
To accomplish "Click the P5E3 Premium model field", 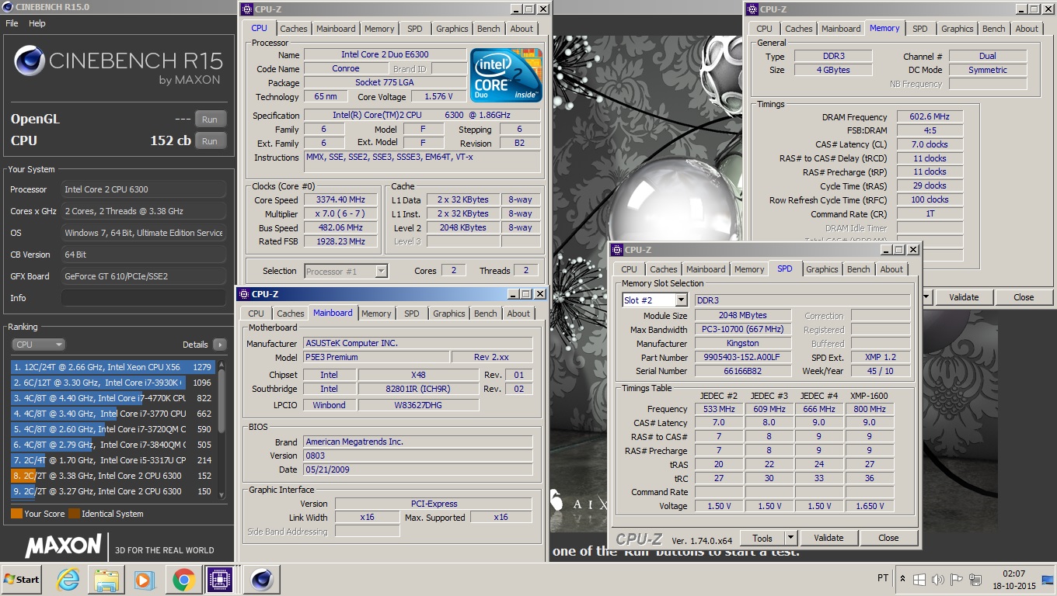I will tap(376, 358).
